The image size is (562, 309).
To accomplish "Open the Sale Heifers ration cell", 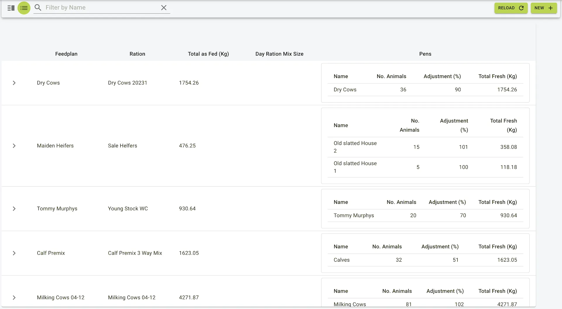I will (x=122, y=146).
